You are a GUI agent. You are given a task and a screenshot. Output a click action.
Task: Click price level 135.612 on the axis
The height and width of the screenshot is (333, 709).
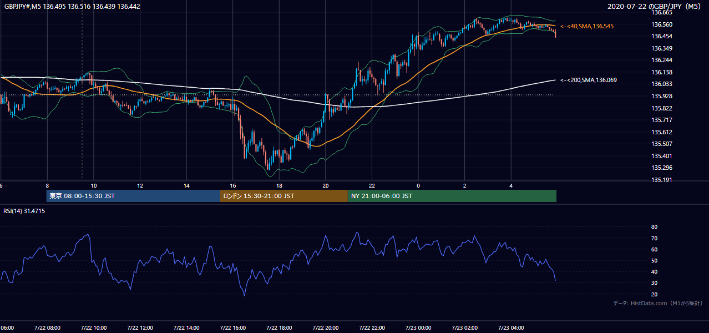point(662,132)
